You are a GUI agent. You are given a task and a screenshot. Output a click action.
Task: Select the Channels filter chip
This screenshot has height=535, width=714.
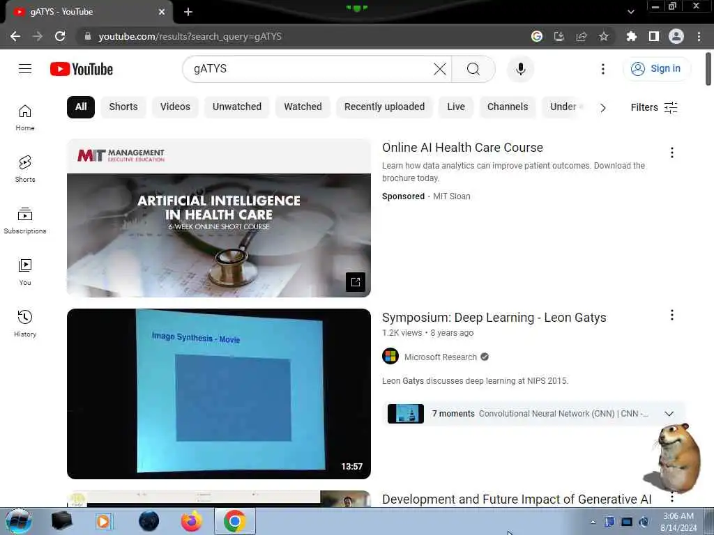click(508, 107)
